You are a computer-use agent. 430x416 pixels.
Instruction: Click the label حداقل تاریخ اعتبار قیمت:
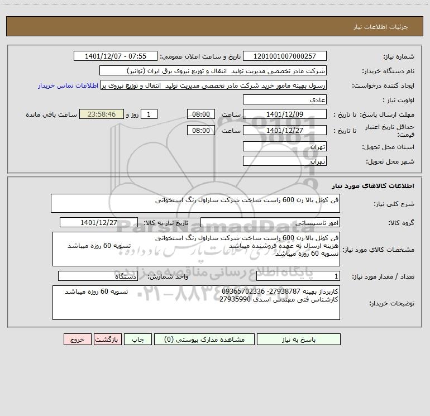pyautogui.click(x=390, y=131)
